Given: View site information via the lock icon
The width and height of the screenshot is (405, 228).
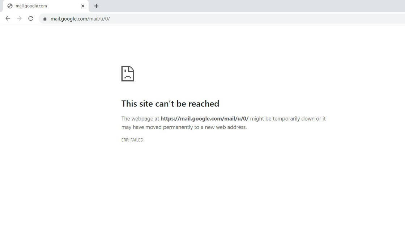Looking at the screenshot, I should pos(45,18).
